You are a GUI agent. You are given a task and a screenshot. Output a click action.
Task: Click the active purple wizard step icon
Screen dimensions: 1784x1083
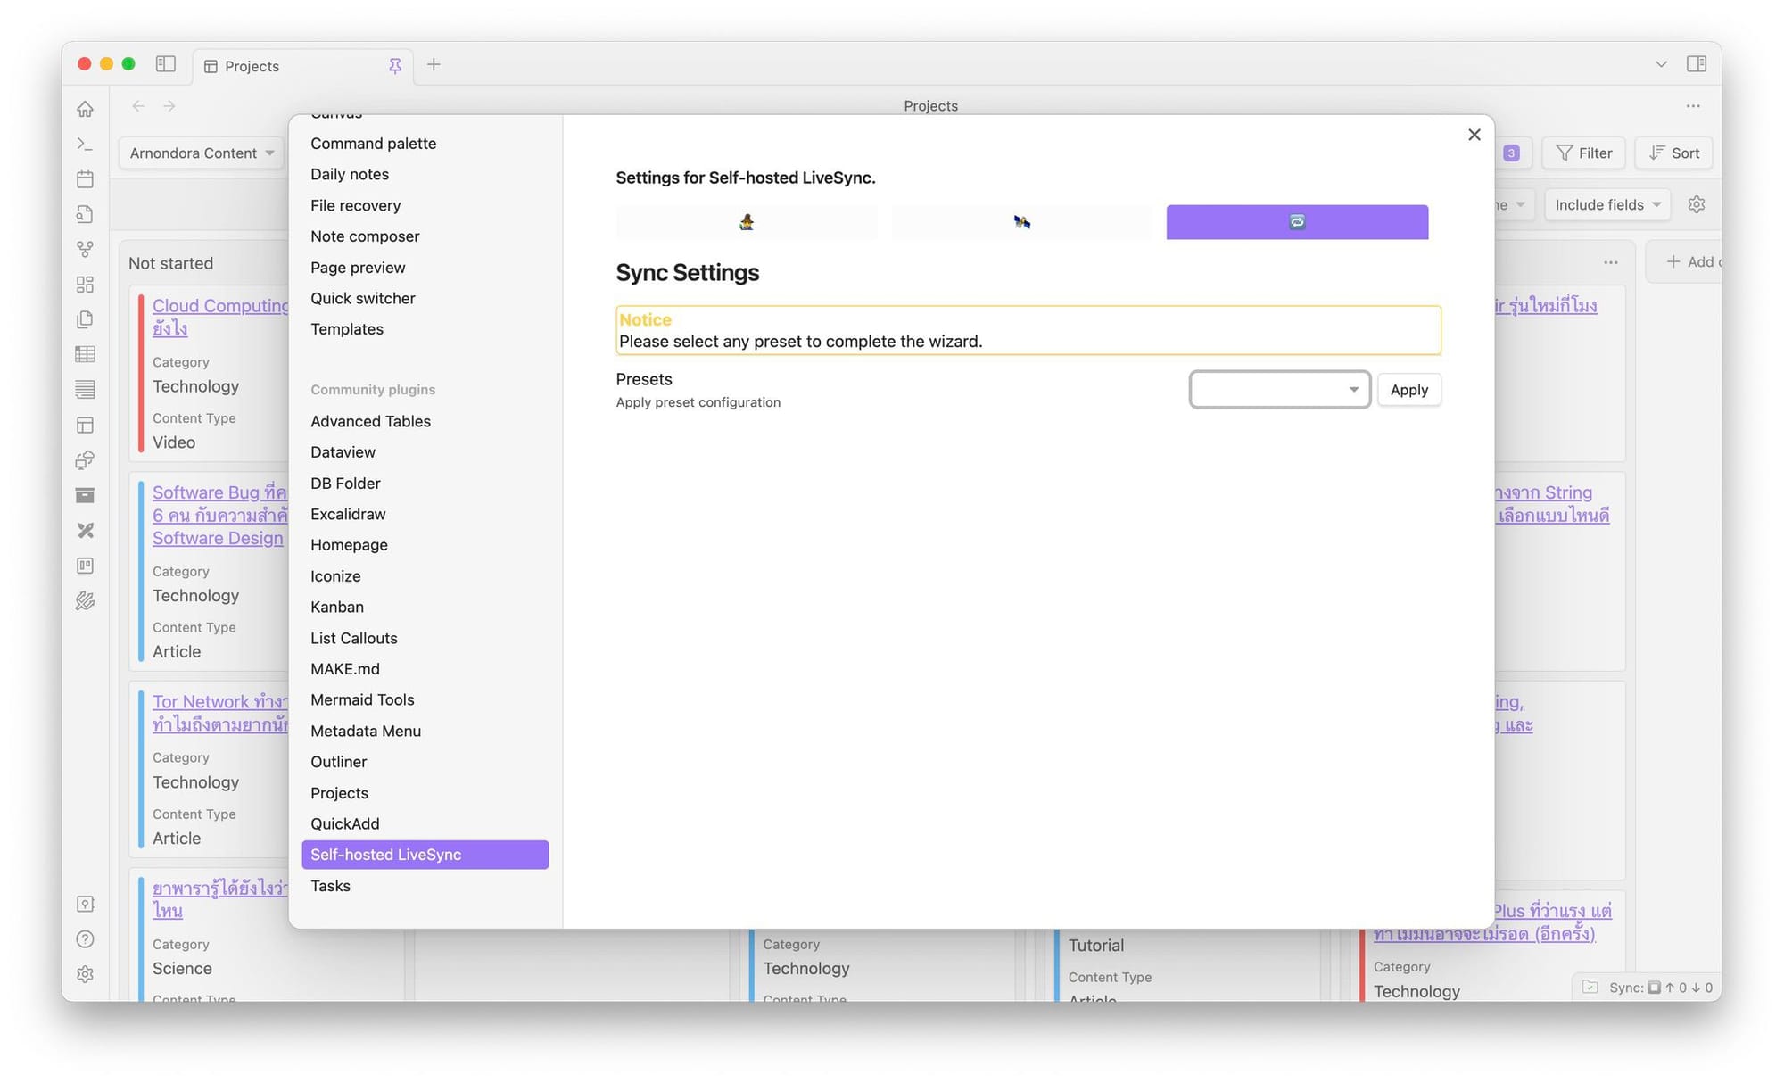1297,222
